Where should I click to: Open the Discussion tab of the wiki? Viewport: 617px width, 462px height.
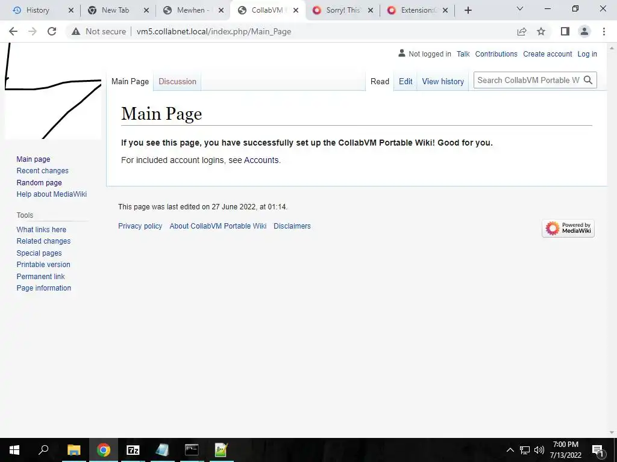coord(177,81)
